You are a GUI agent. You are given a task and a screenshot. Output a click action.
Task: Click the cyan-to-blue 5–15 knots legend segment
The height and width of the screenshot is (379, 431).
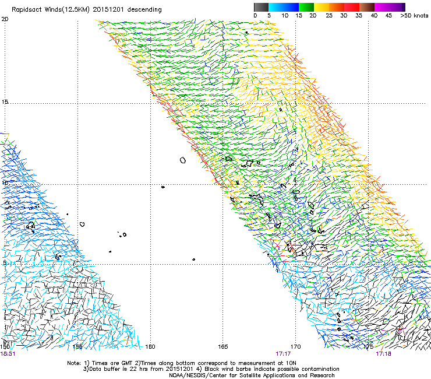[x=284, y=7]
